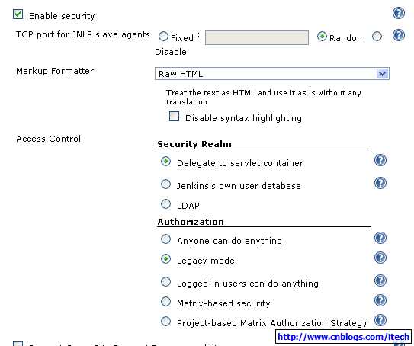Open help icon for TCP port setting

pyautogui.click(x=399, y=35)
